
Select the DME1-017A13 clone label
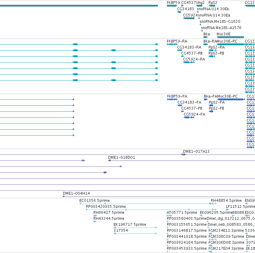pos(196,152)
